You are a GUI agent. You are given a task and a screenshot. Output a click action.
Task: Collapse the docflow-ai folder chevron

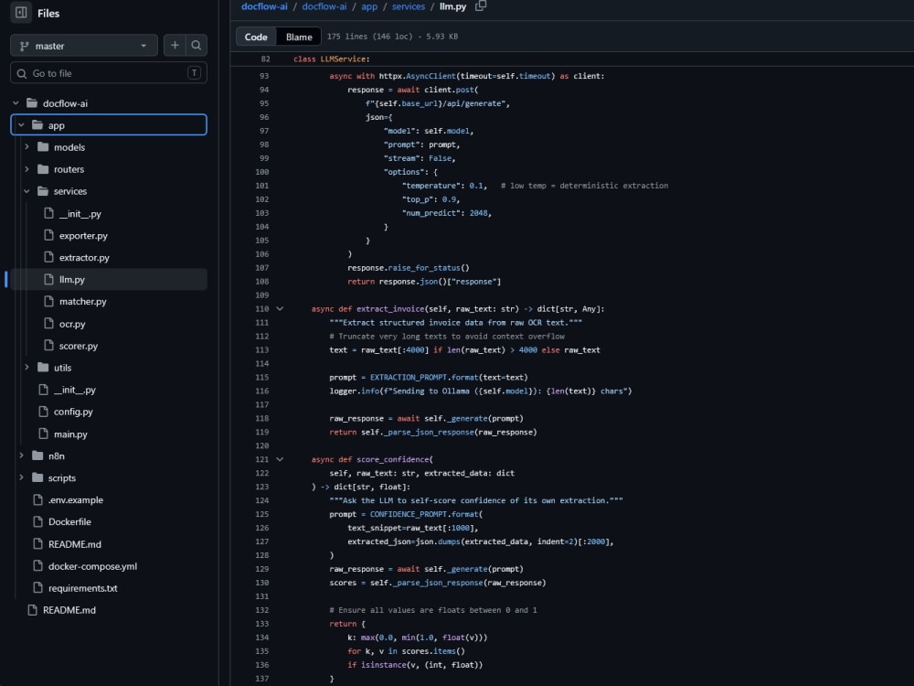tap(16, 103)
